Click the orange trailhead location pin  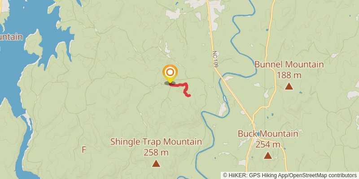coord(170,74)
